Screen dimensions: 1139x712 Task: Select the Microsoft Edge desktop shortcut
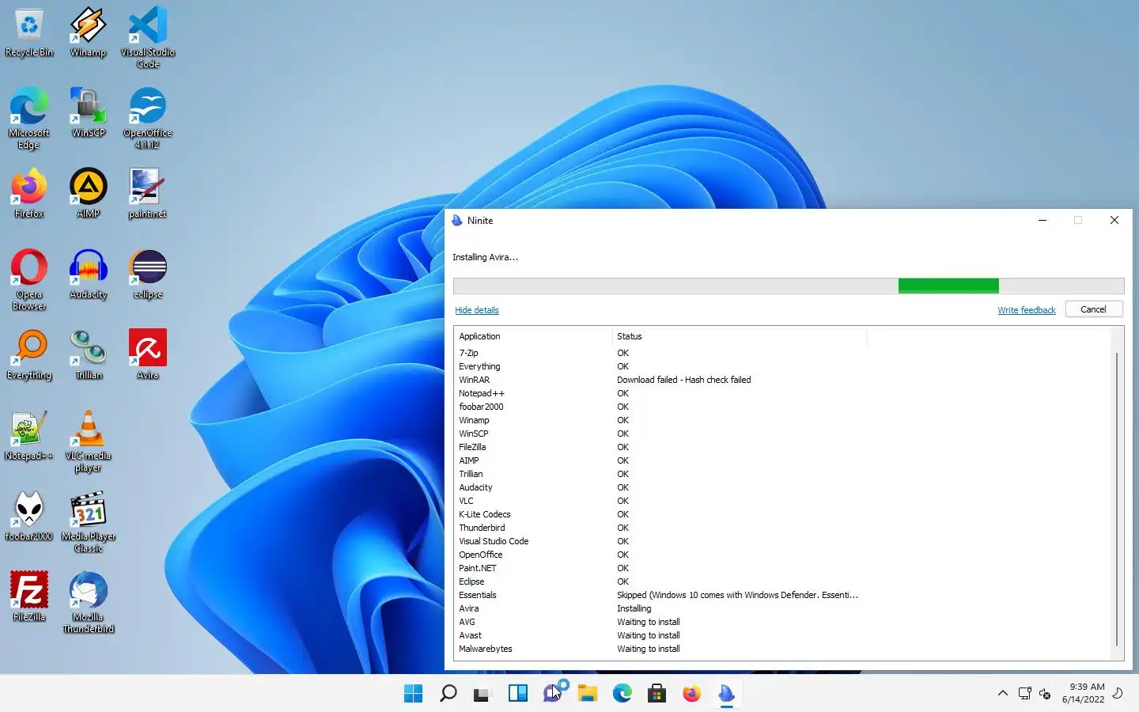pyautogui.click(x=29, y=119)
